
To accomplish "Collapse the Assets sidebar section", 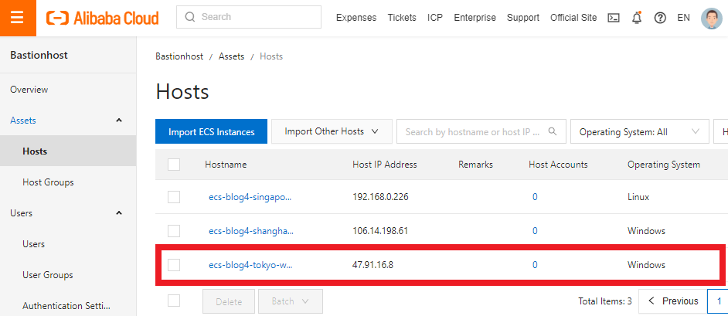I will click(119, 121).
